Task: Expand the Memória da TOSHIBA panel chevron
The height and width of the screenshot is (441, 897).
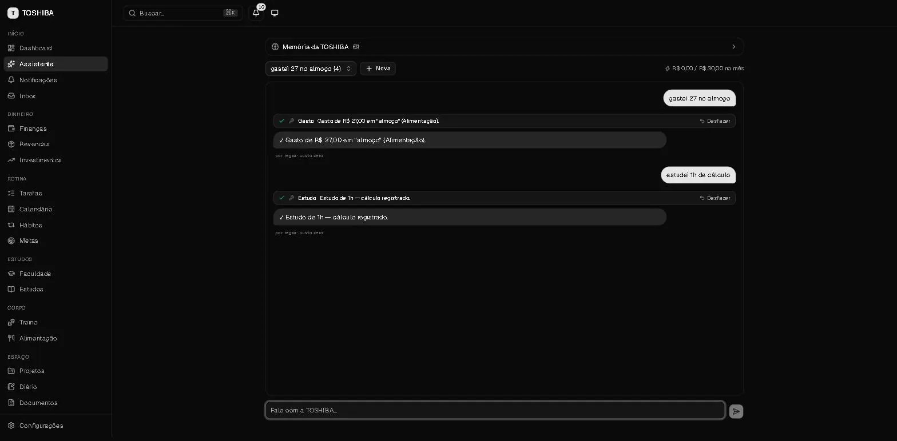Action: pyautogui.click(x=734, y=47)
